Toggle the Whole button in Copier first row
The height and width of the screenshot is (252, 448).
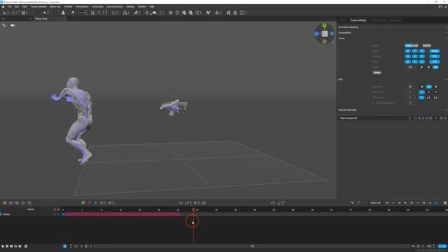pyautogui.click(x=435, y=51)
